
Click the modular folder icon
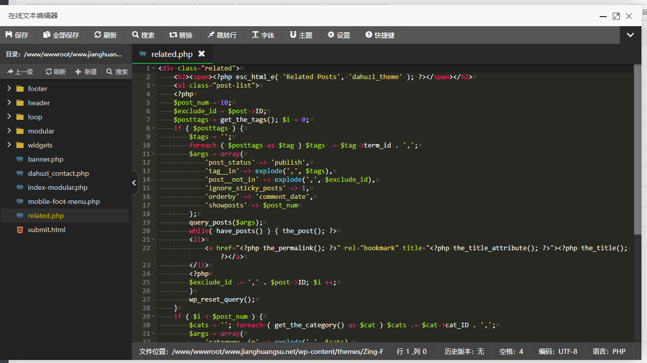[20, 131]
